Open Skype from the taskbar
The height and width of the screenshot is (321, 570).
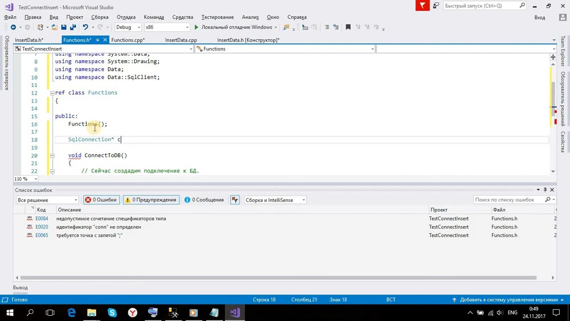pos(112,313)
